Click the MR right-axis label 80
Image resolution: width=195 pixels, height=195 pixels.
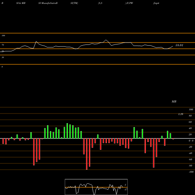tap(190, 116)
